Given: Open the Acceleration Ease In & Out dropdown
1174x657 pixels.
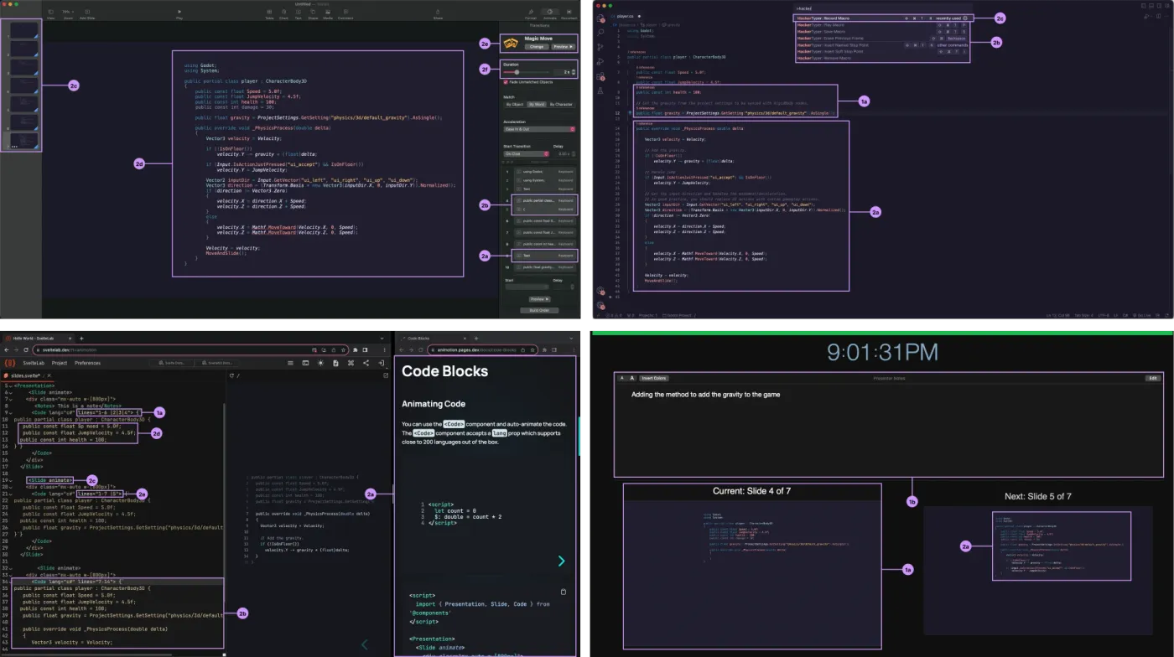Looking at the screenshot, I should click(x=539, y=129).
